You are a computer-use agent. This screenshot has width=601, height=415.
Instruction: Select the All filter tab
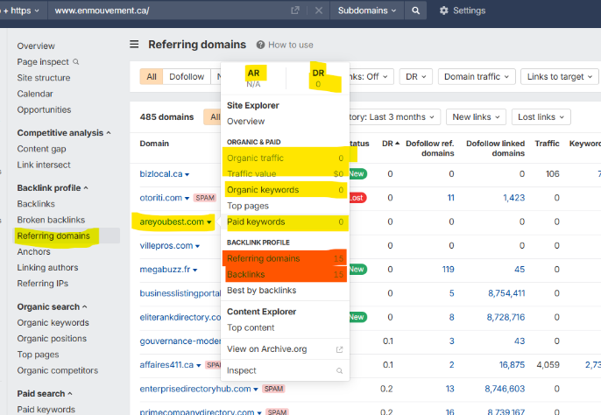pyautogui.click(x=152, y=77)
